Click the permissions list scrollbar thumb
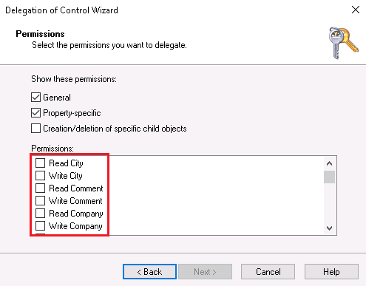366x286 pixels. [329, 177]
